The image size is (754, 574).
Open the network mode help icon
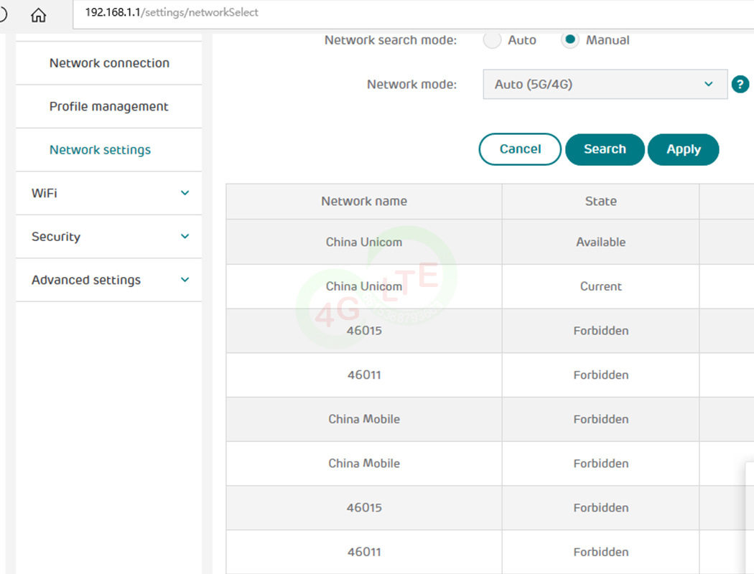[740, 85]
